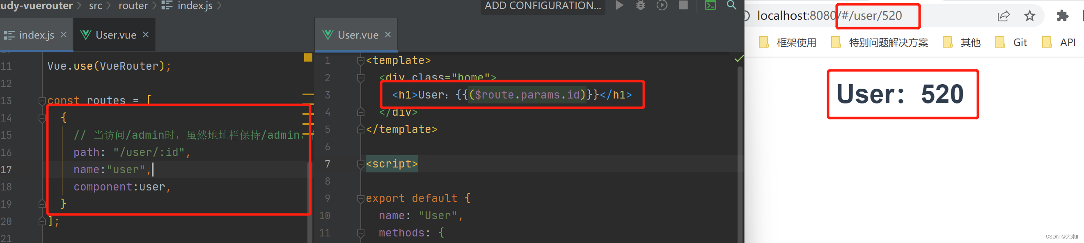Viewport: 1084px width, 243px height.
Task: Click fold end marker at line 20
Action: pyautogui.click(x=42, y=221)
